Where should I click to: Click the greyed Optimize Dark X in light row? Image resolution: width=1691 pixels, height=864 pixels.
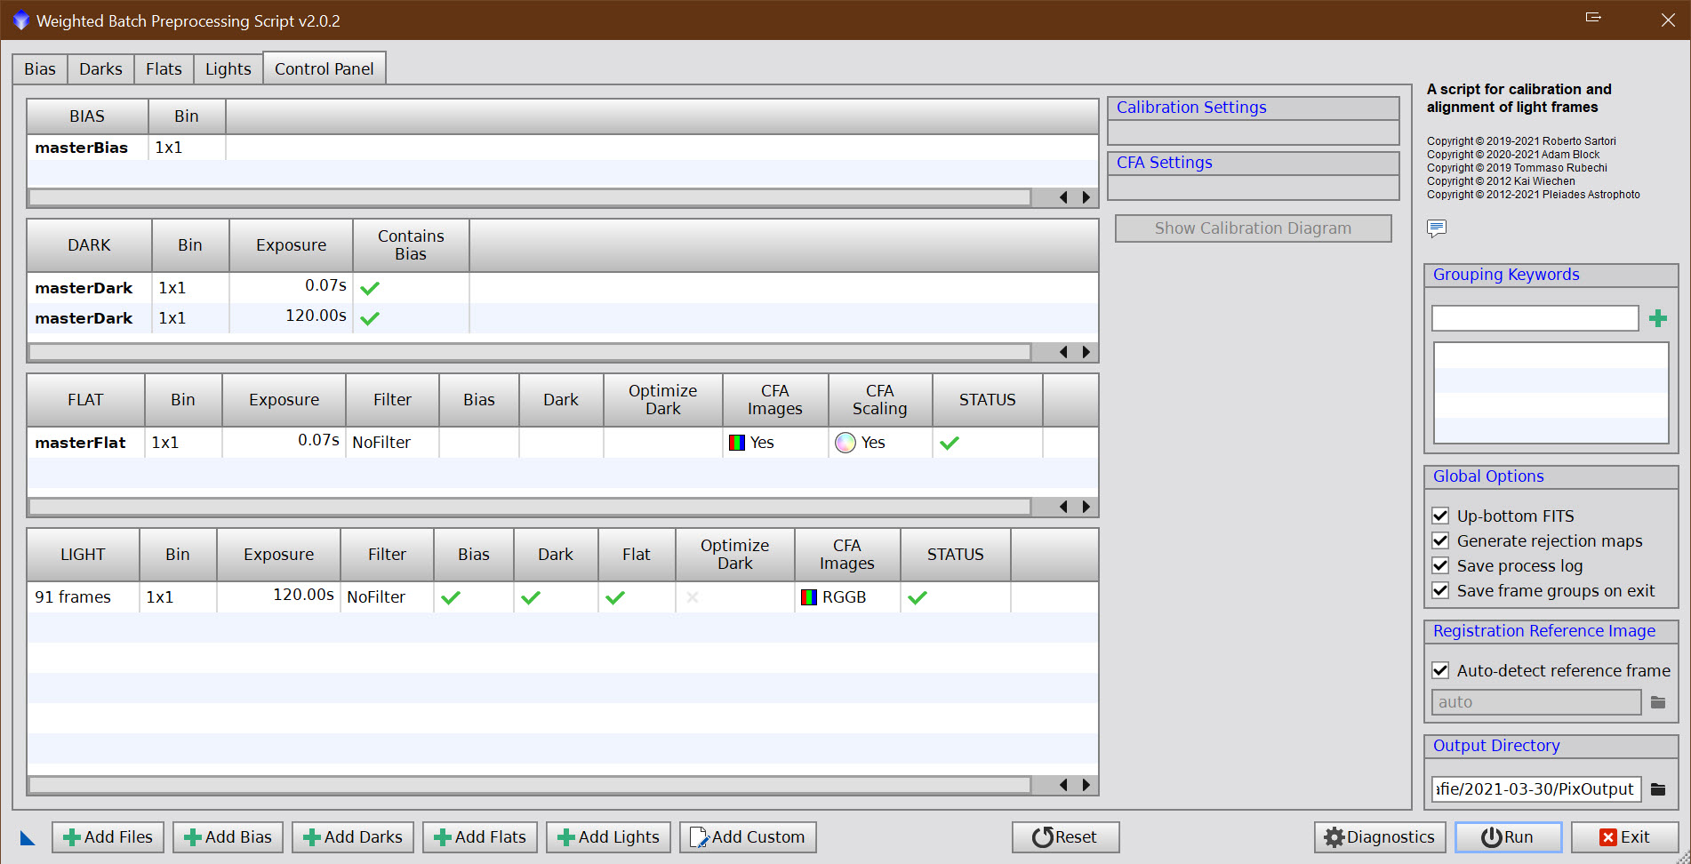pyautogui.click(x=693, y=597)
